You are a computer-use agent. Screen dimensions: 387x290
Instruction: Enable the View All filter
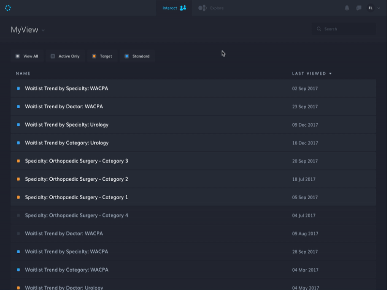pyautogui.click(x=27, y=56)
